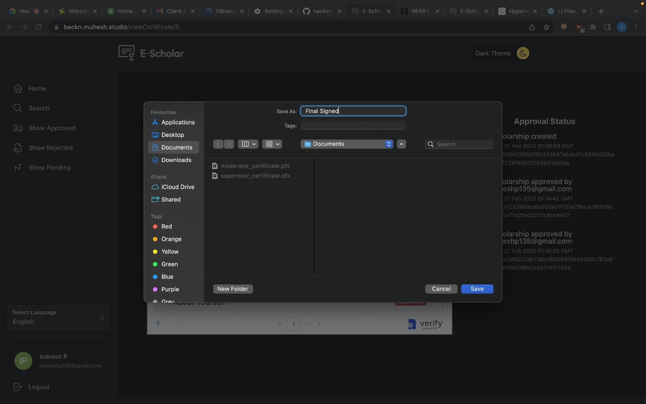Edit the Save As filename field
This screenshot has width=646, height=404.
coord(353,111)
